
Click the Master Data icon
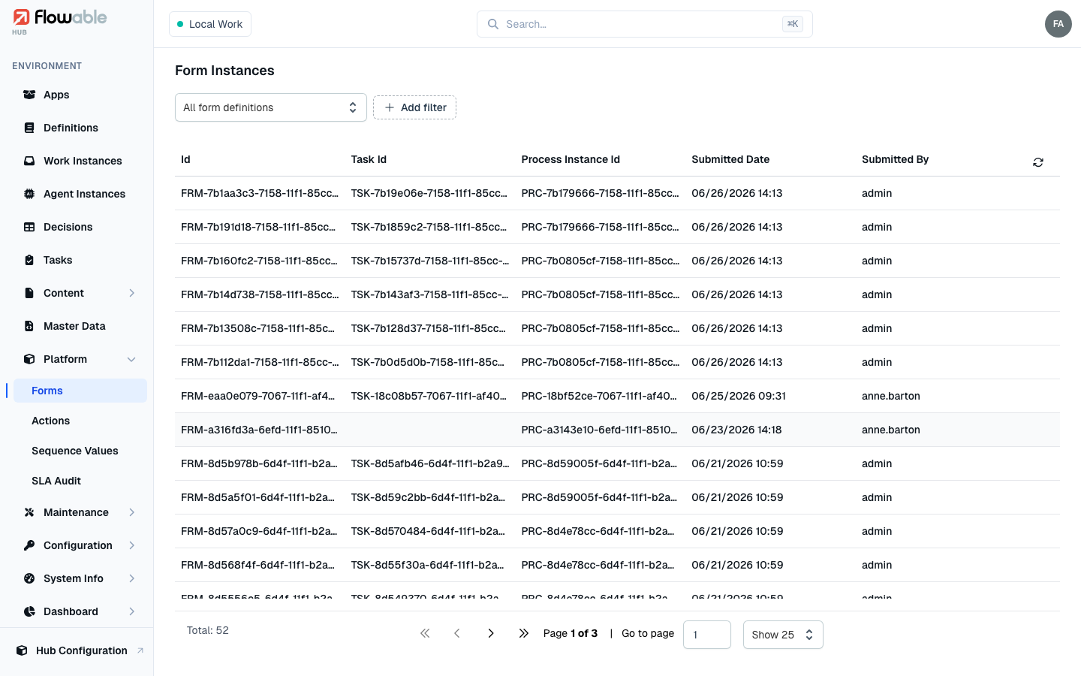(29, 326)
